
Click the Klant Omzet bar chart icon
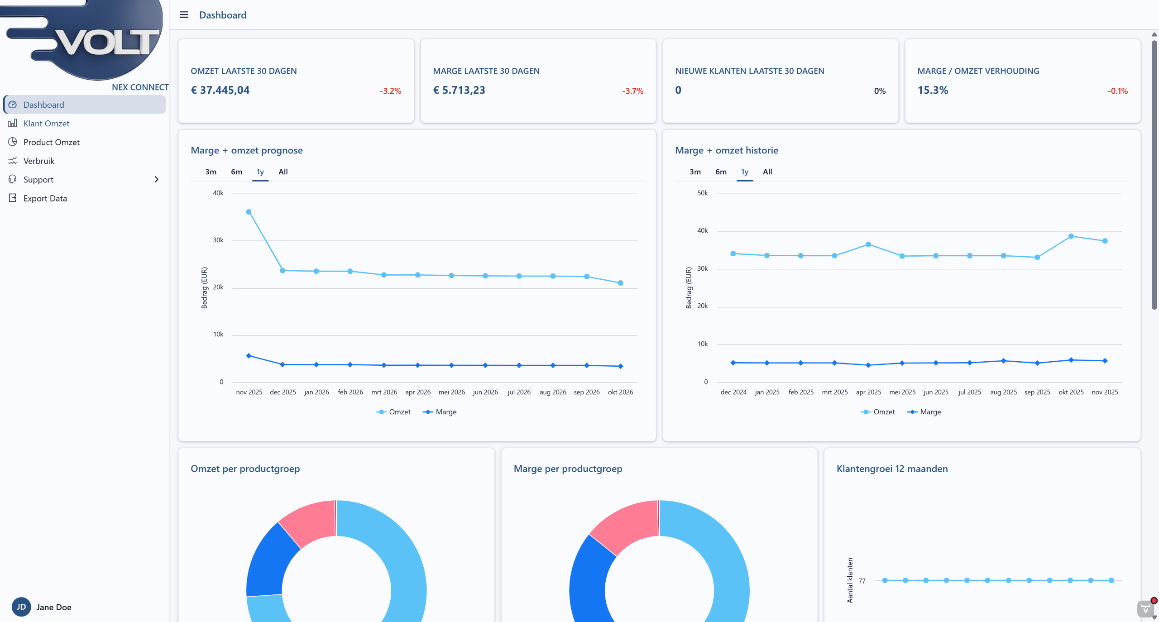[x=13, y=123]
